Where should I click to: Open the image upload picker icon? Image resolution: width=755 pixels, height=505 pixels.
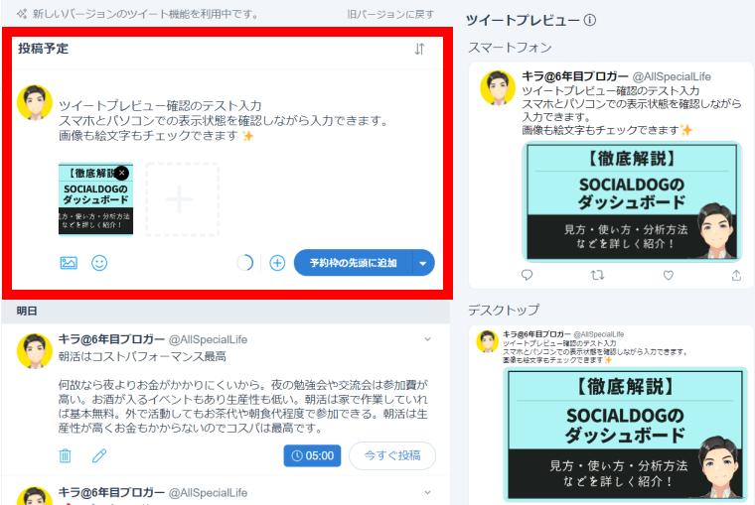point(69,263)
